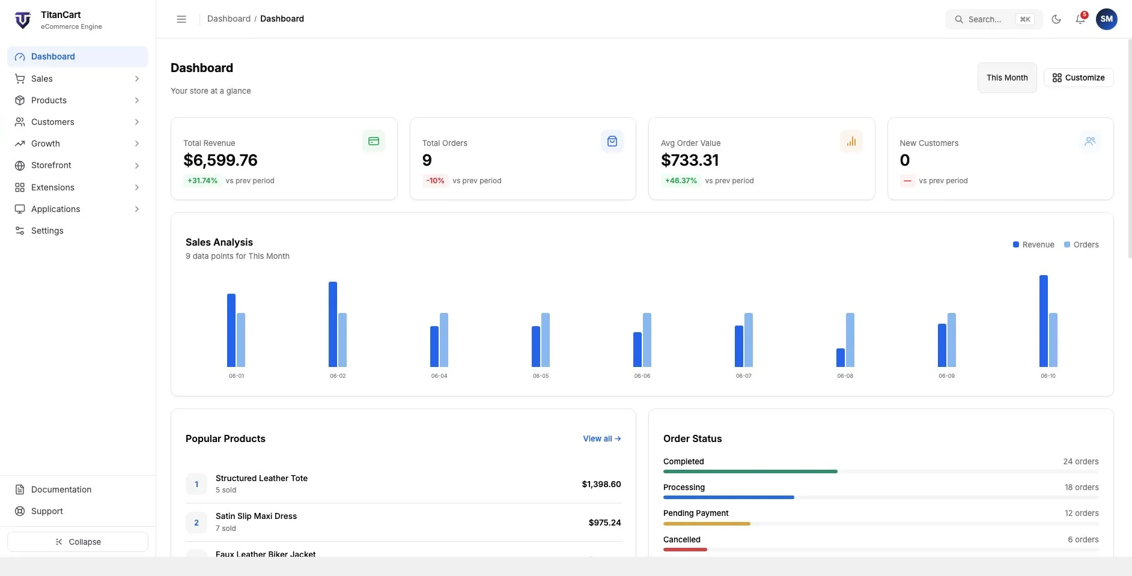Image resolution: width=1132 pixels, height=576 pixels.
Task: Click the Dashboard gauge icon in sidebar
Action: point(20,57)
